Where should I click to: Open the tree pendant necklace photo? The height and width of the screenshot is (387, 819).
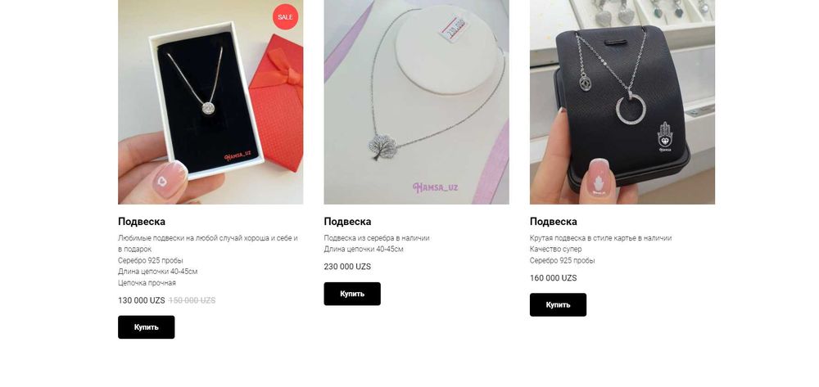(416, 101)
